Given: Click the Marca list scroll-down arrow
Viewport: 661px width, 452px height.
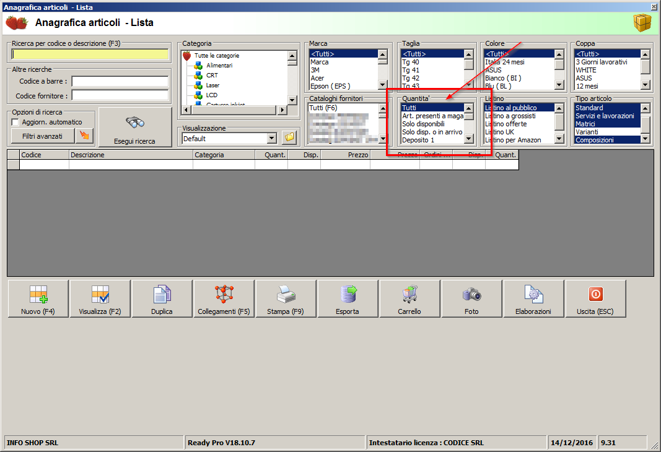Looking at the screenshot, I should 383,85.
